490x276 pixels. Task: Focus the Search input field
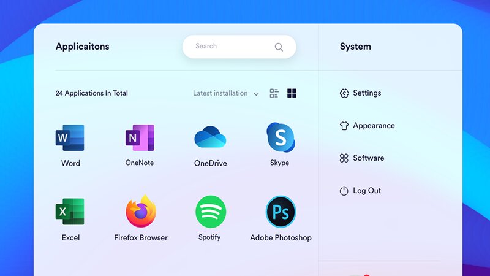(239, 47)
